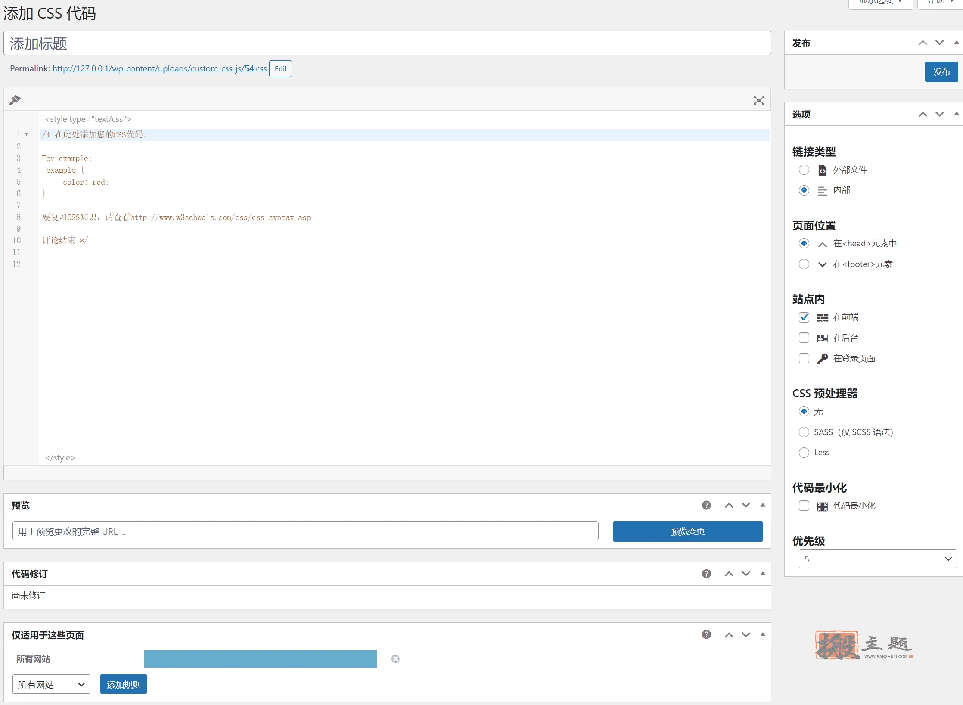Select 内部 link type
The height and width of the screenshot is (705, 963).
(x=804, y=190)
